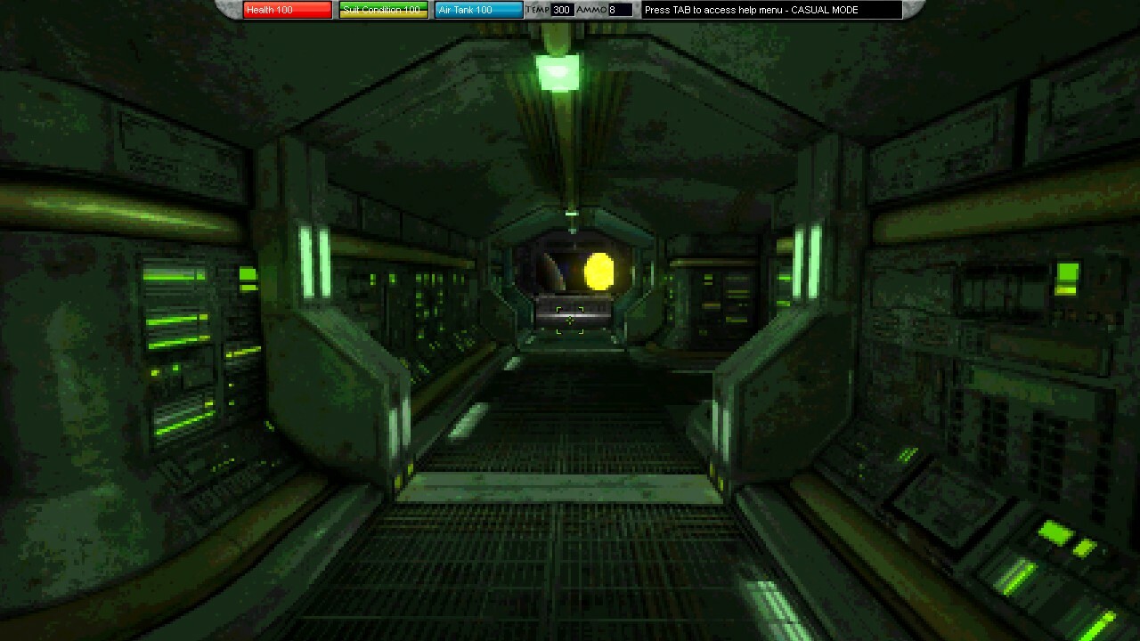The image size is (1140, 641).
Task: Click the left pillar's vertical light strips
Action: point(314,261)
